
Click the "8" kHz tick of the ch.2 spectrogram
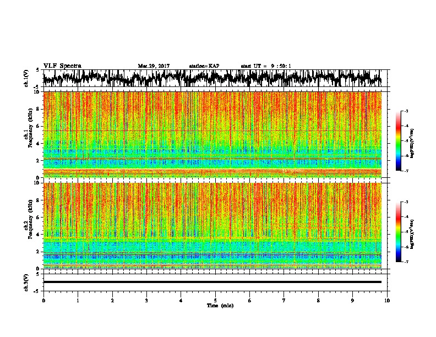click(x=39, y=200)
